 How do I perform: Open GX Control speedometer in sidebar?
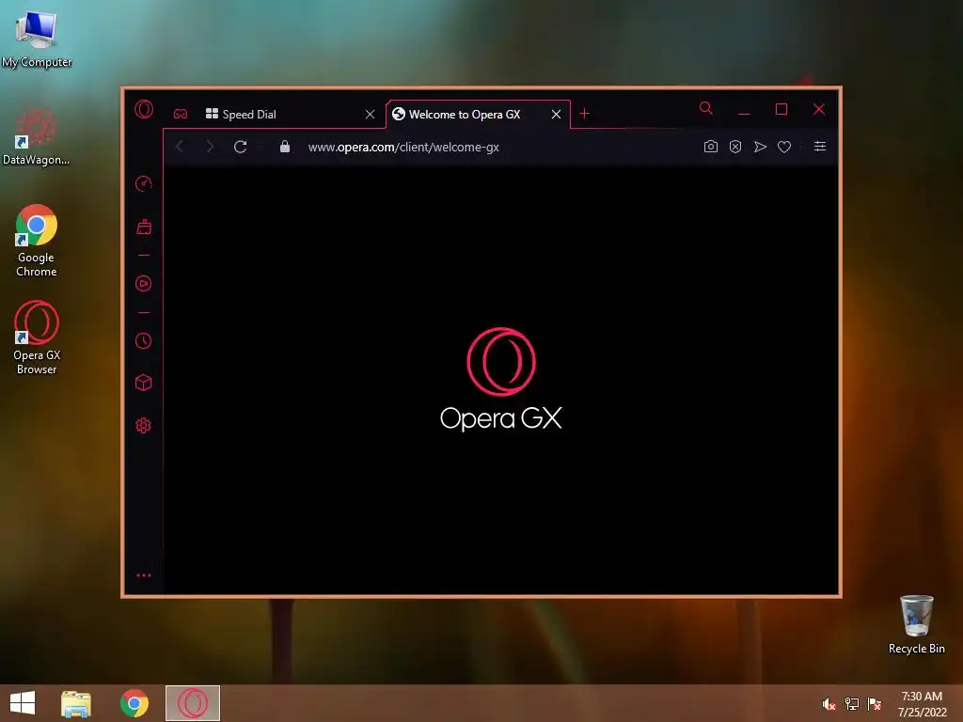[143, 183]
